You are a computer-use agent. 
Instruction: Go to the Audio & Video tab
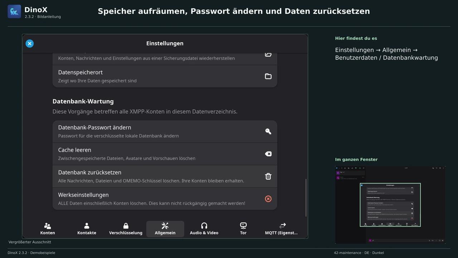click(204, 229)
